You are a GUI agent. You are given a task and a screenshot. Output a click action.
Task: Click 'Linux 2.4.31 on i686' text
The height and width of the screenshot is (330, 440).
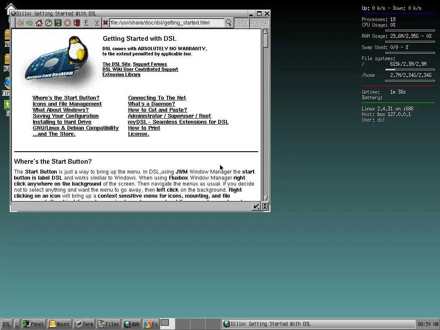(388, 109)
